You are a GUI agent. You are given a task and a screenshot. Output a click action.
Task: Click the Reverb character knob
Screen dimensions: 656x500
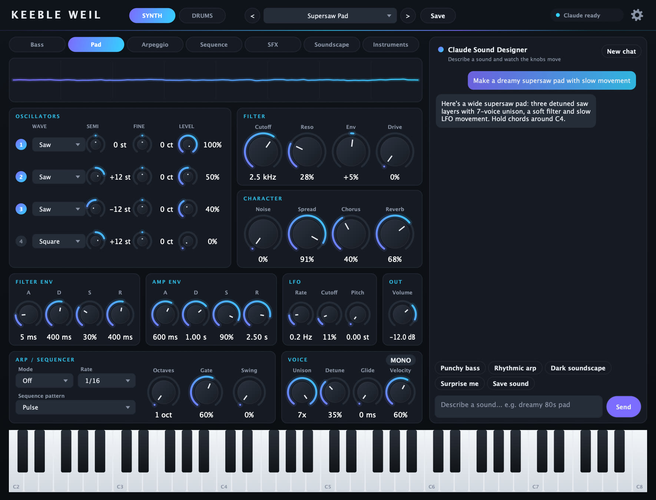pos(395,234)
